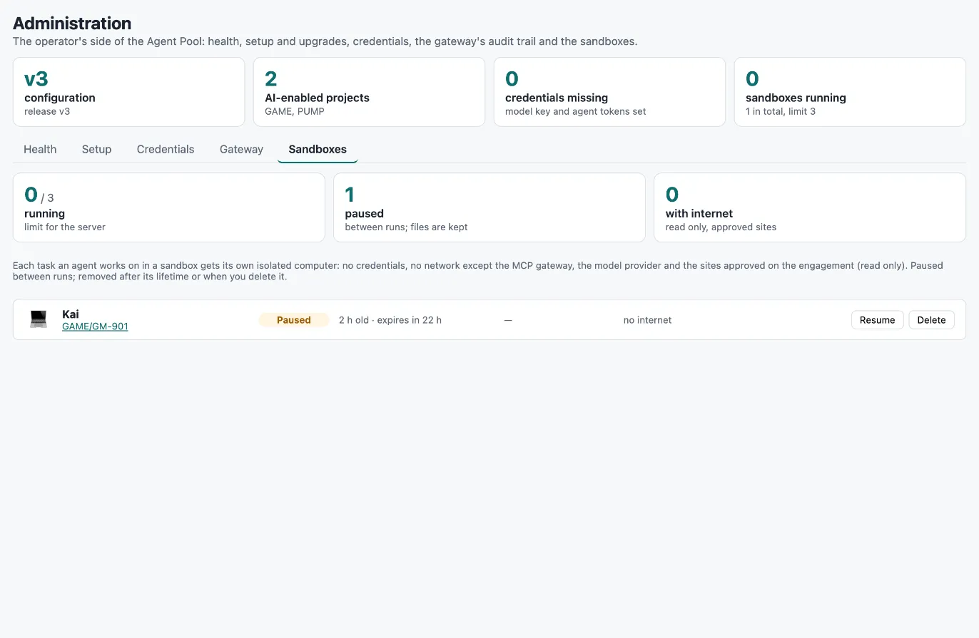Click the v3 configuration card
This screenshot has width=979, height=638.
click(x=128, y=92)
